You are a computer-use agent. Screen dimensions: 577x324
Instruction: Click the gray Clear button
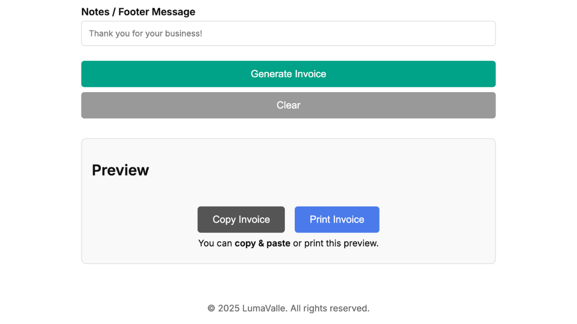[288, 105]
